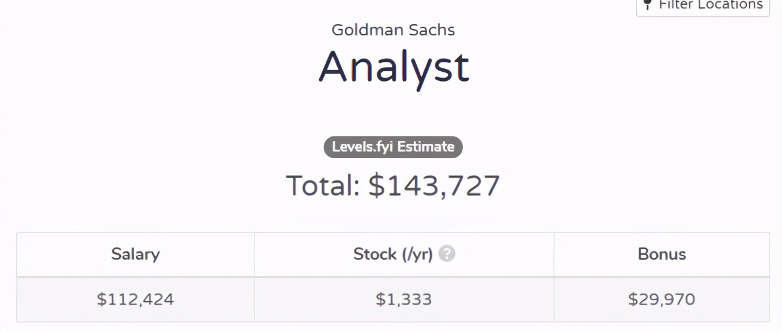Click the word Estimate in the gray badge
Viewport: 782px width, 332px height.
coord(426,147)
